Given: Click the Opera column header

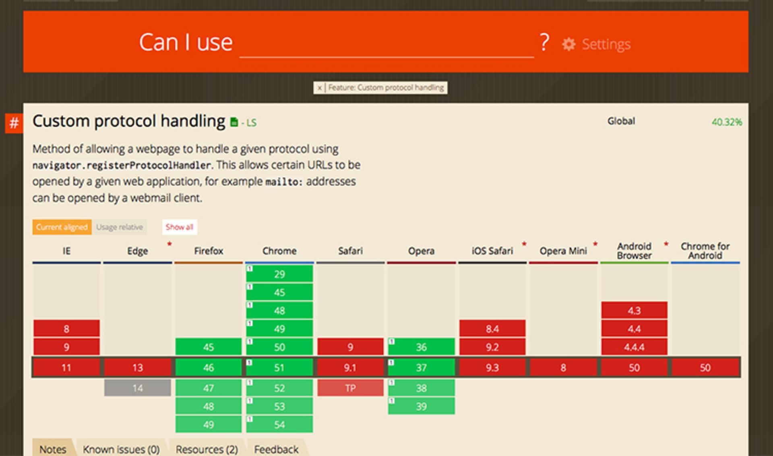Looking at the screenshot, I should 421,251.
